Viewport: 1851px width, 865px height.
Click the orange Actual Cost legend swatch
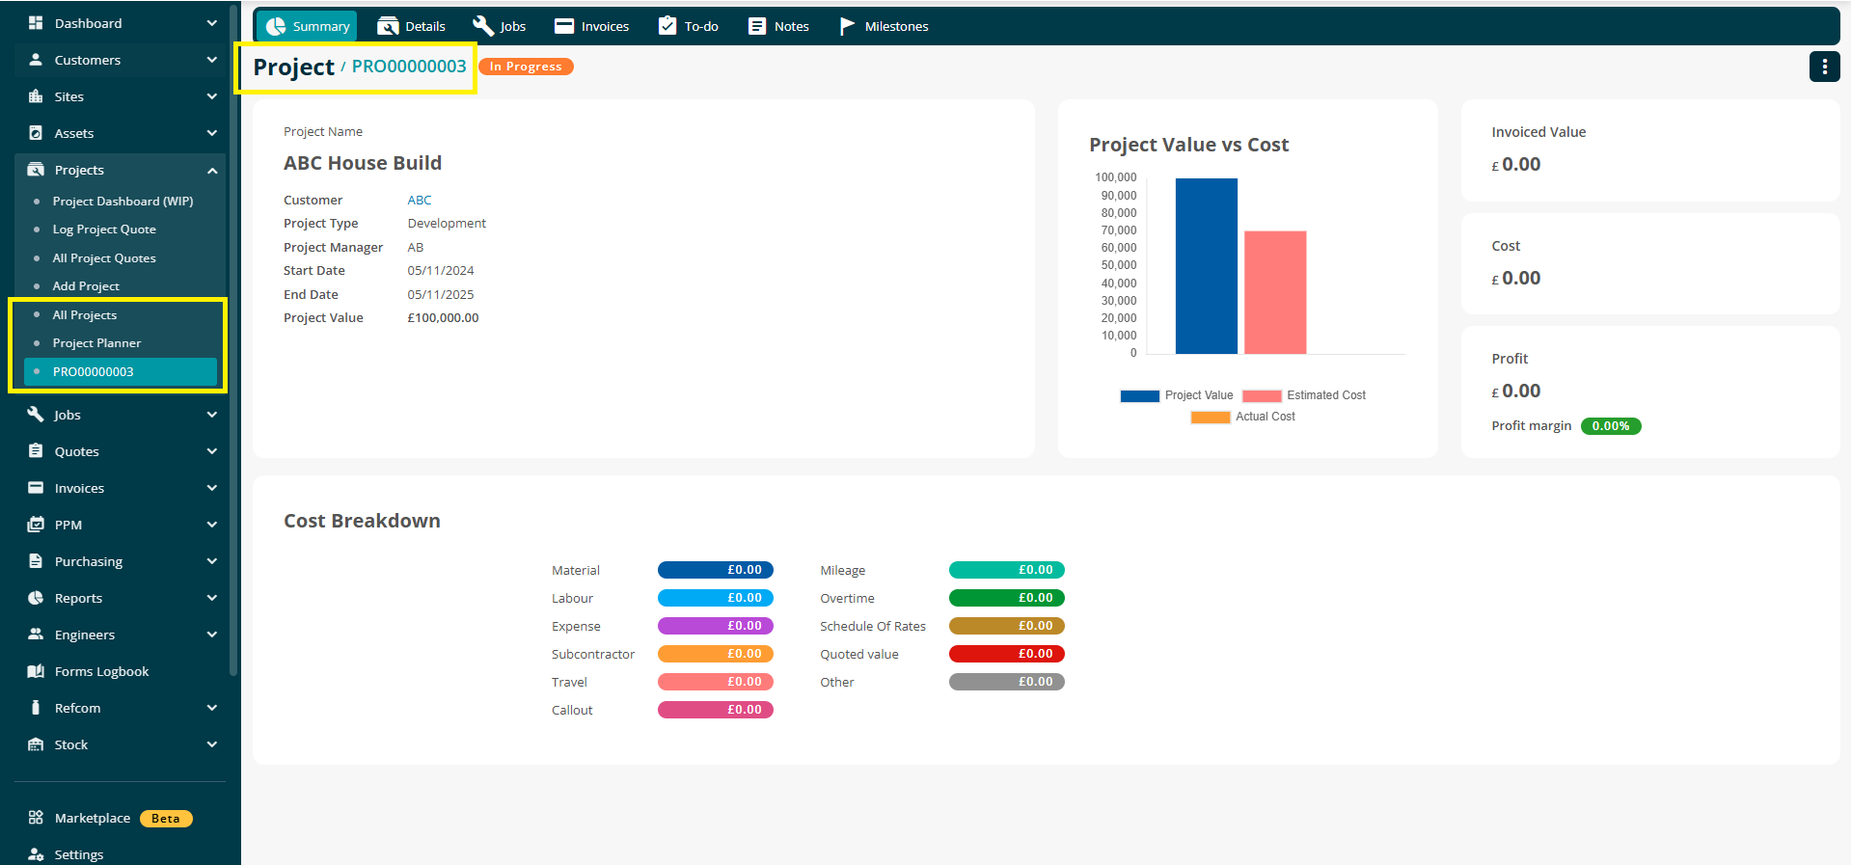coord(1211,417)
